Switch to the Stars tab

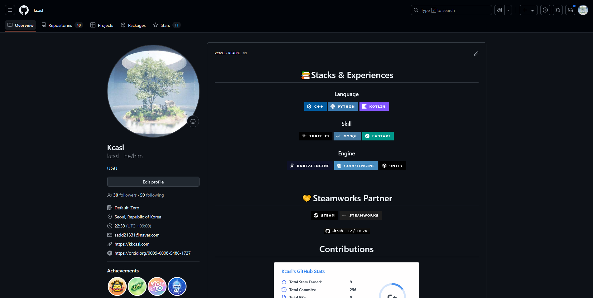click(x=167, y=25)
